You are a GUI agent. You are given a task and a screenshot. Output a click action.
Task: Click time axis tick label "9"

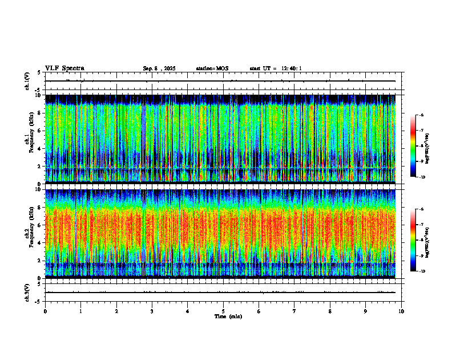coord(365,311)
